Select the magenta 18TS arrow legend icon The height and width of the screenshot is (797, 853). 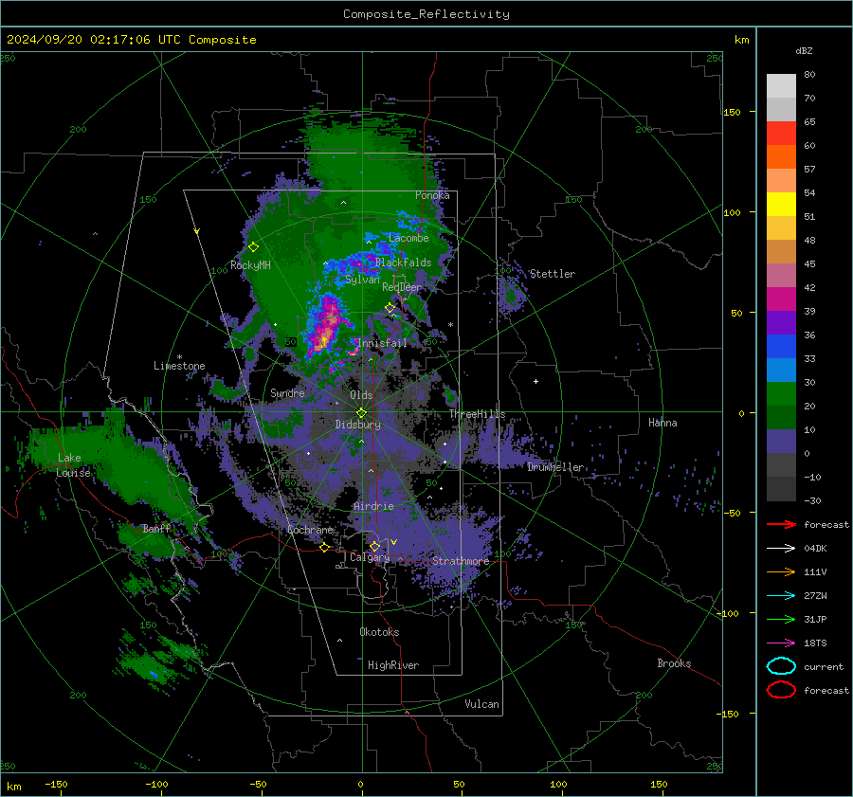(781, 643)
